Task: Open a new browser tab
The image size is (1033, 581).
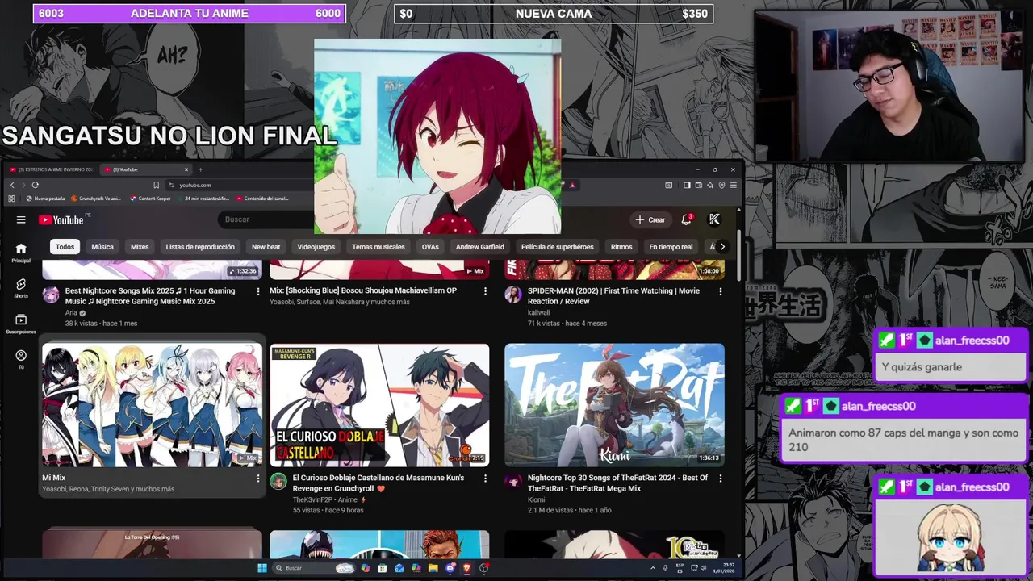Action: (x=200, y=169)
